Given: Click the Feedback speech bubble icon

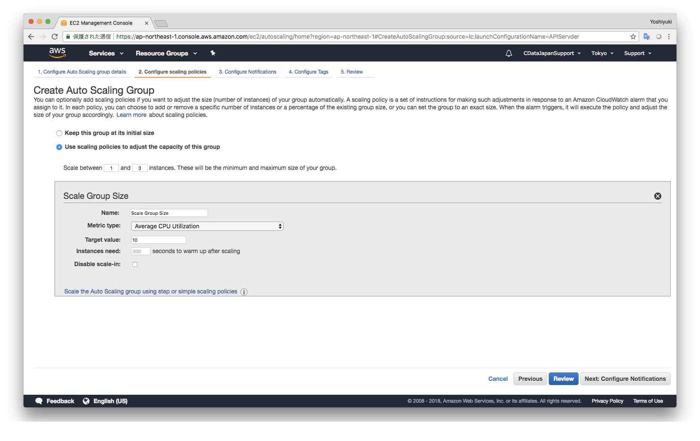Looking at the screenshot, I should (x=39, y=401).
